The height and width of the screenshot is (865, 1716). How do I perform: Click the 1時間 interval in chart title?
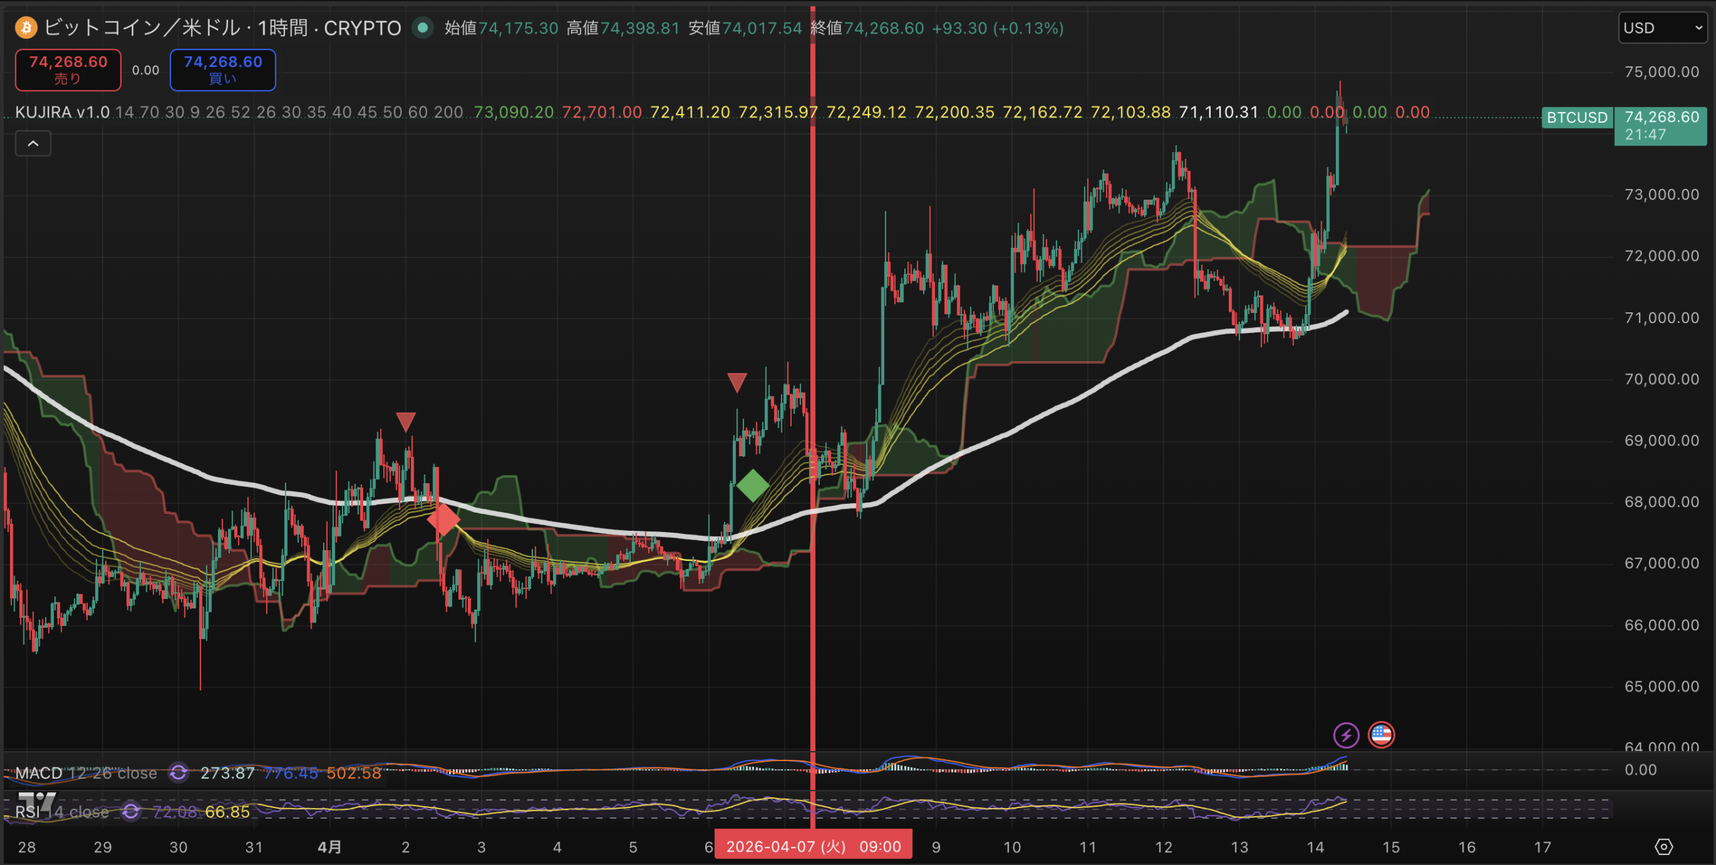(282, 28)
